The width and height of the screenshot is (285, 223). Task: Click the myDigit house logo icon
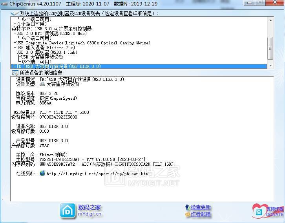(68, 210)
